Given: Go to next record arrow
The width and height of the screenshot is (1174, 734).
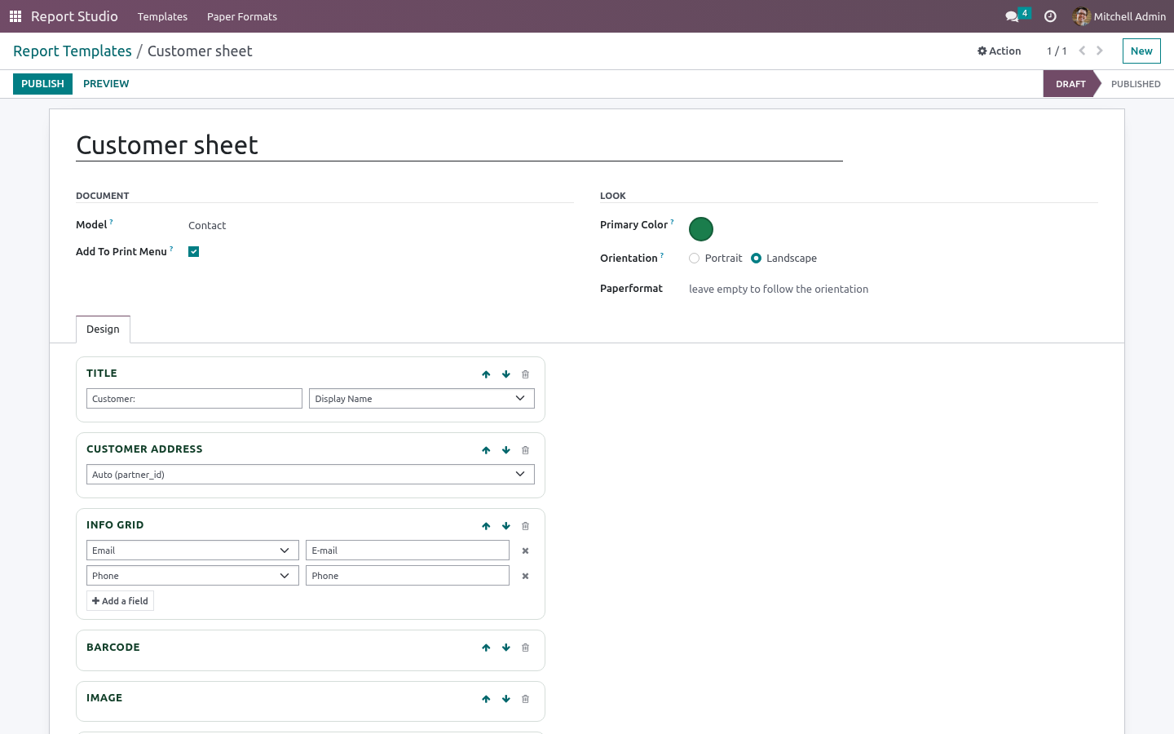Looking at the screenshot, I should [1100, 51].
